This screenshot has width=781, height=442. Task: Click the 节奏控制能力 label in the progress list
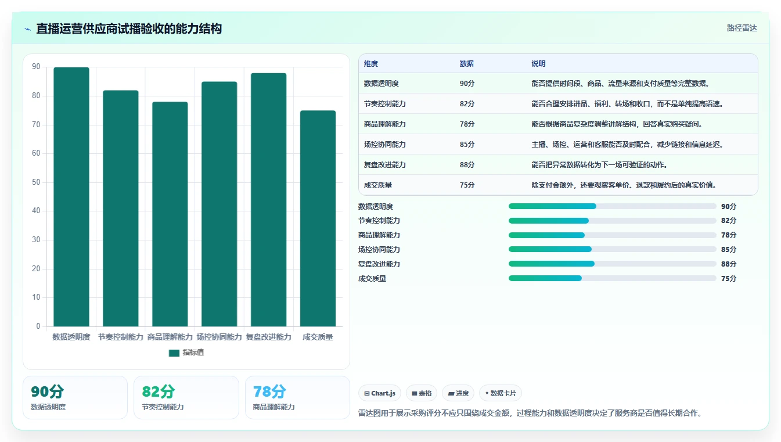(379, 221)
